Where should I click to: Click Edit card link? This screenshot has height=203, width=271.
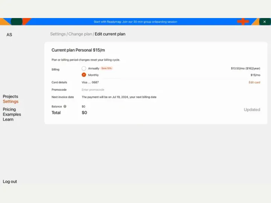254,82
